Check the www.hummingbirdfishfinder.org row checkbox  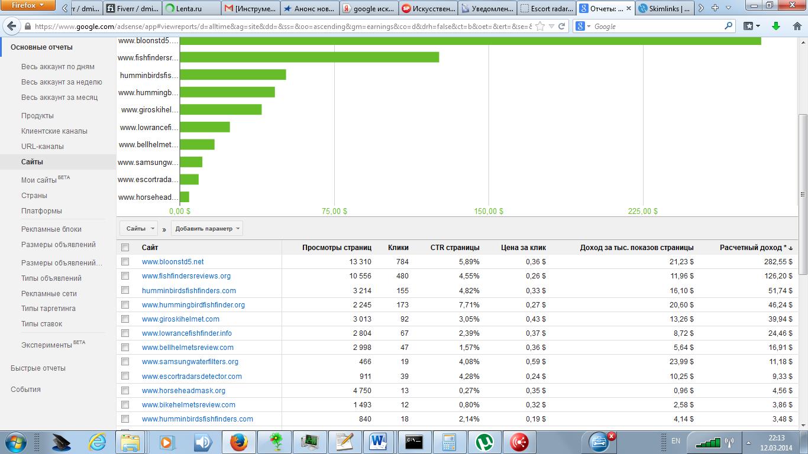[125, 304]
